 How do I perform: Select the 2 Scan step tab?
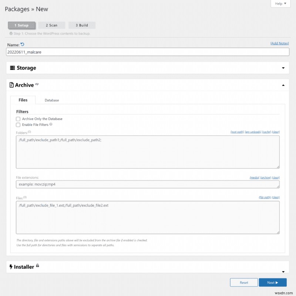click(52, 25)
